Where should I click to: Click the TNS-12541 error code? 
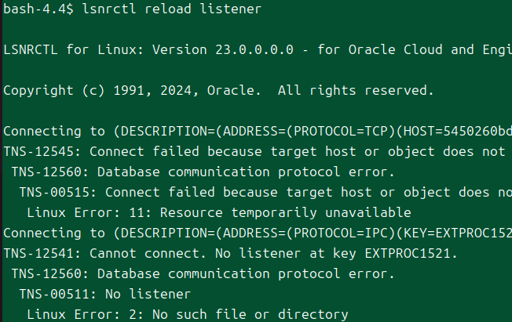point(38,253)
